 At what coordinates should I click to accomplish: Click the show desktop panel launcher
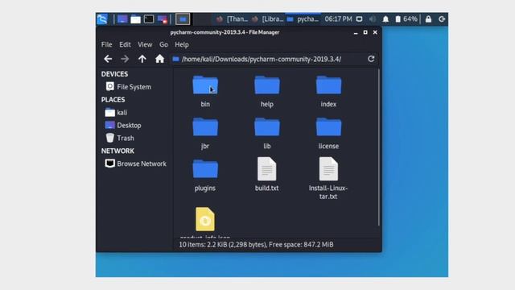(x=122, y=19)
